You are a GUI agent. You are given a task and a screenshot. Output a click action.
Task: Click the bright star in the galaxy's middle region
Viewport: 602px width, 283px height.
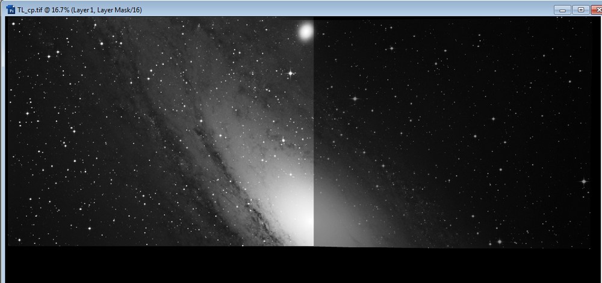pos(283,140)
